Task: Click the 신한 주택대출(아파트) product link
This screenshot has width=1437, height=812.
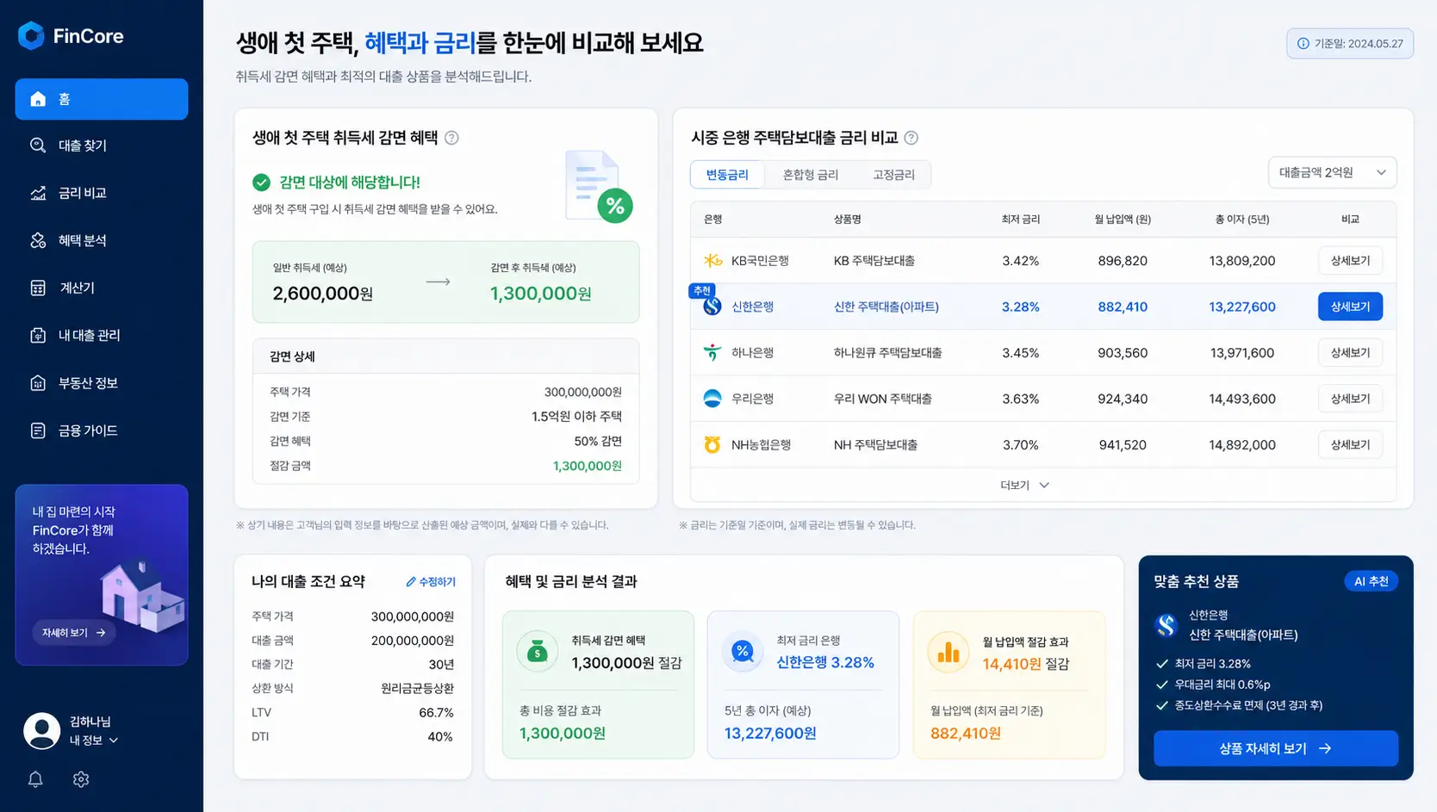Action: [x=886, y=307]
